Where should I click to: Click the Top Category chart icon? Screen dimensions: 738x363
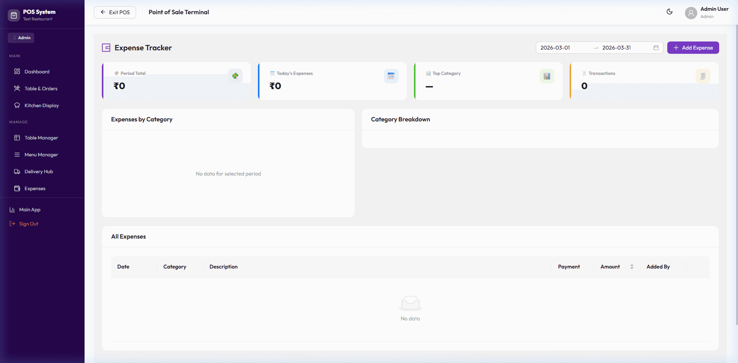547,76
